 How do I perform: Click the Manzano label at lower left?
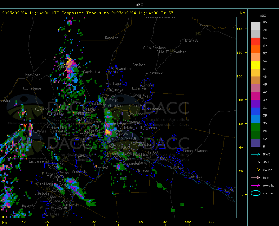pyautogui.click(x=29, y=206)
